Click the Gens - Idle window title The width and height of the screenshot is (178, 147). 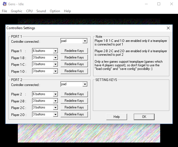click(16, 4)
